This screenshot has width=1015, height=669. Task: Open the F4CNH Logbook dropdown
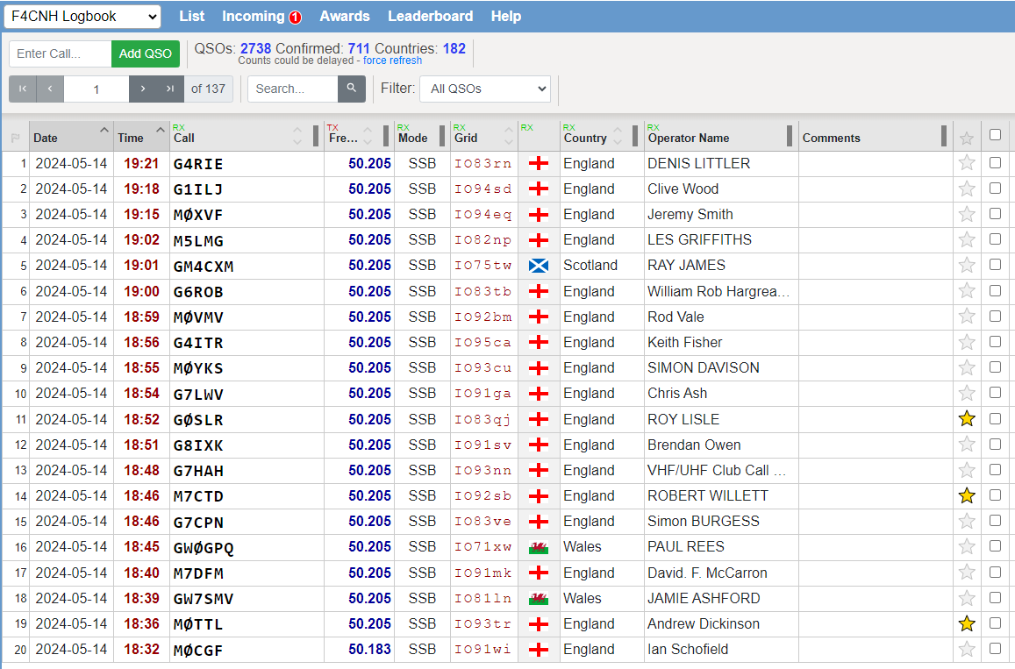pyautogui.click(x=82, y=17)
